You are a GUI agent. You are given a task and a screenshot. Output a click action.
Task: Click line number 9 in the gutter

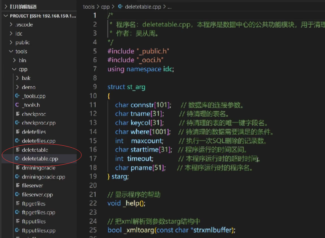coord(95,87)
